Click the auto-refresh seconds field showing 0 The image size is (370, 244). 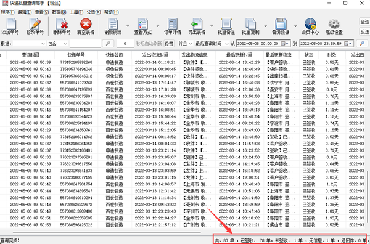click(x=125, y=44)
